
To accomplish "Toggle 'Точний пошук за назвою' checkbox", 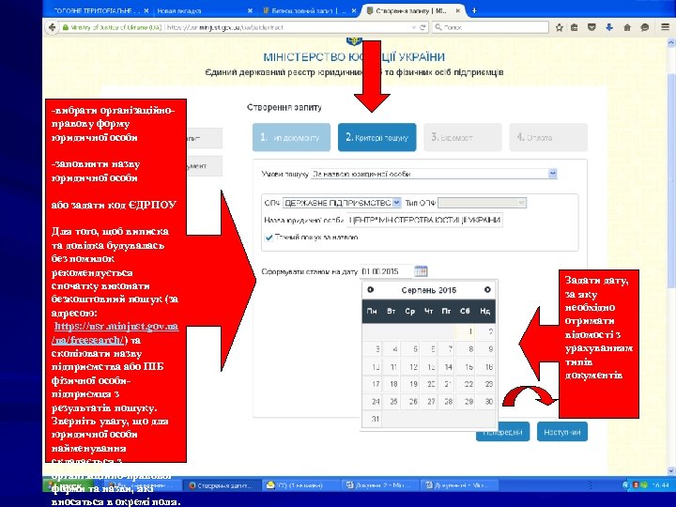I will pos(269,238).
